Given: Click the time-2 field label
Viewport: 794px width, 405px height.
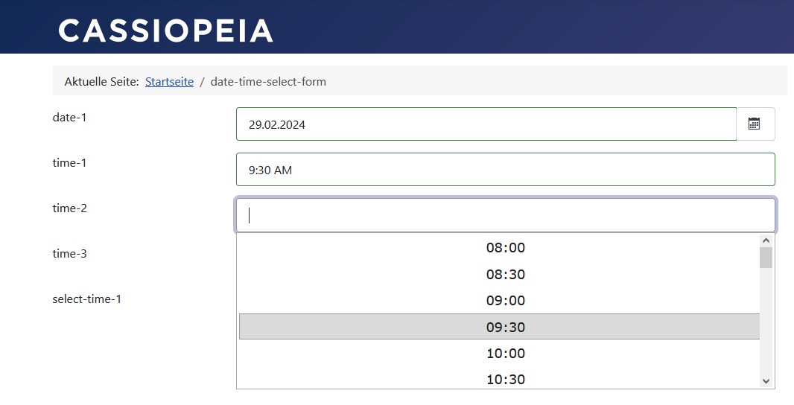Looking at the screenshot, I should 70,208.
